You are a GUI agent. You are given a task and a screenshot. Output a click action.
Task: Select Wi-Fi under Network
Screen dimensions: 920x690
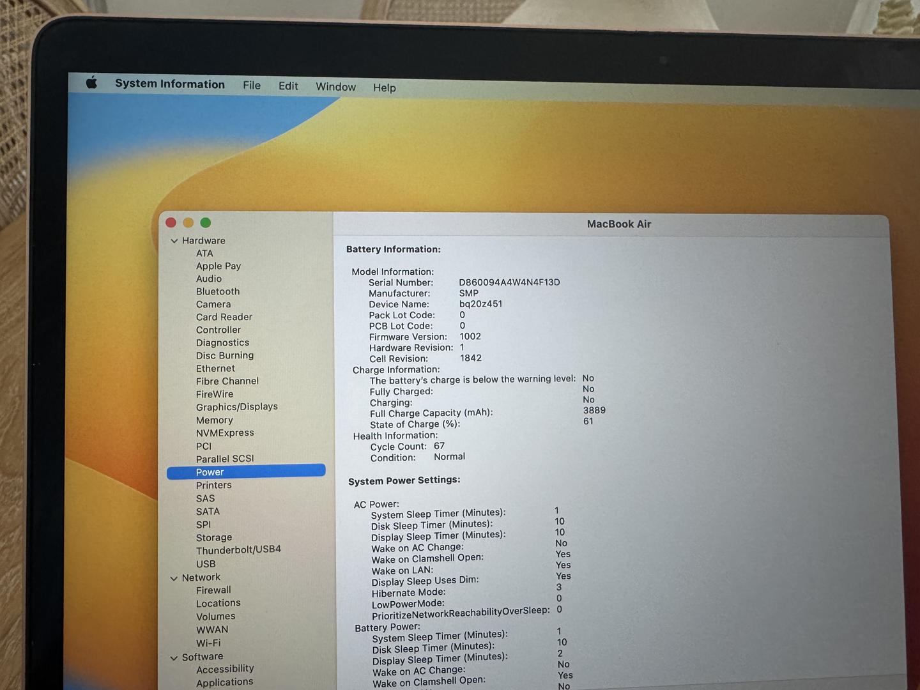(x=208, y=643)
